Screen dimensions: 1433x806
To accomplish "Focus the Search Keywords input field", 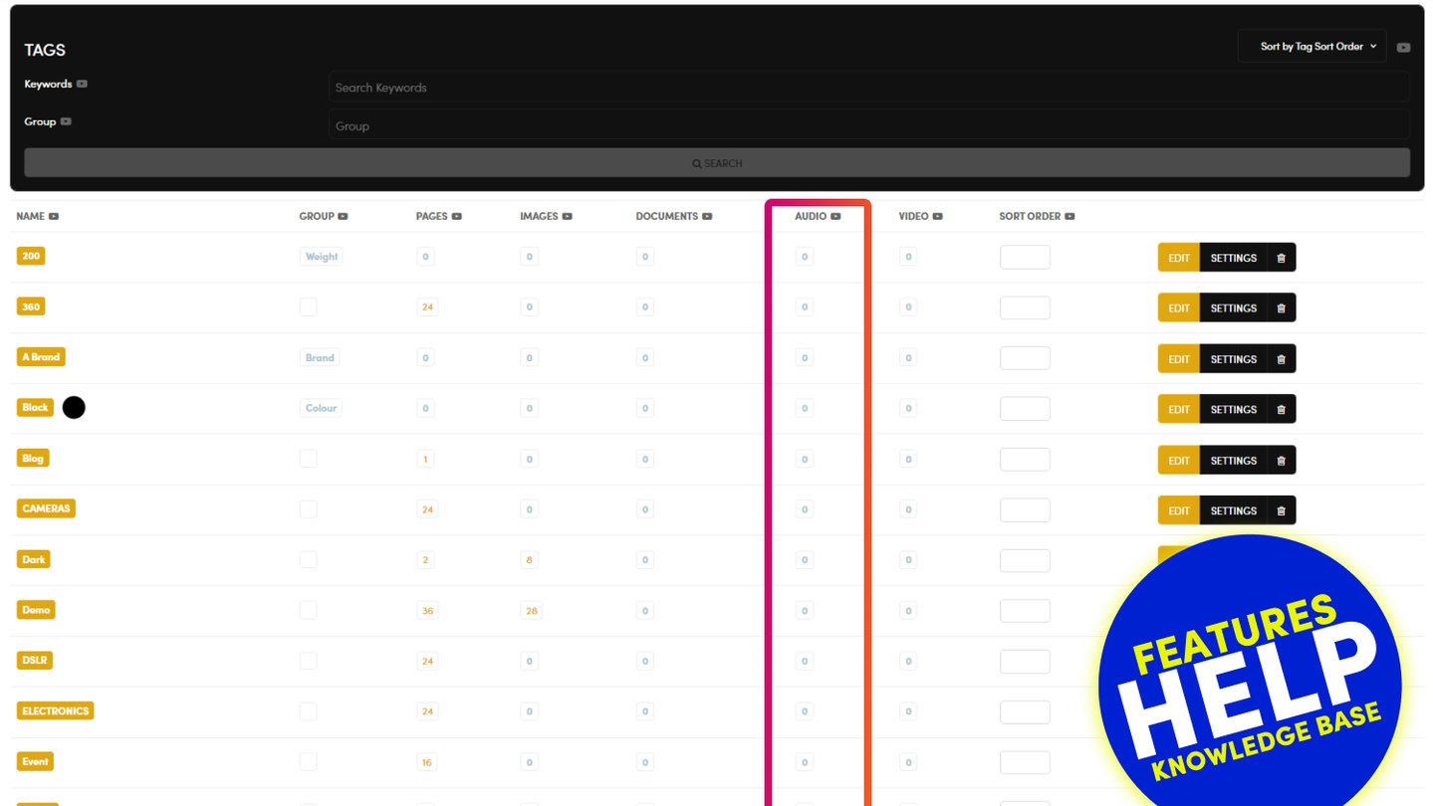I will tap(868, 88).
